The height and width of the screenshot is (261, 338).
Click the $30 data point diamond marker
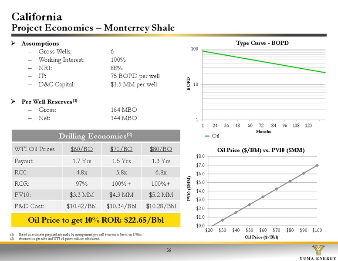[223, 220]
